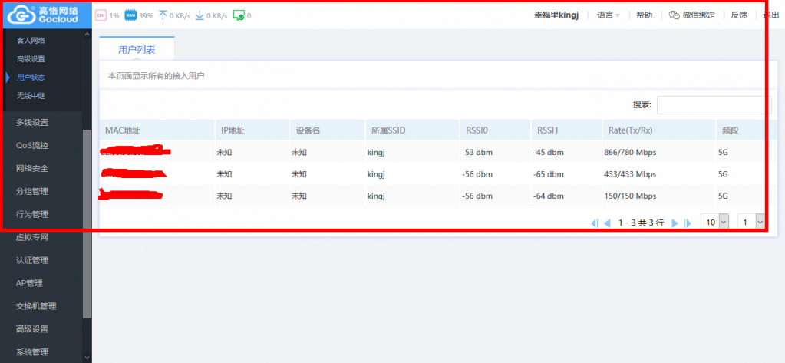Image resolution: width=785 pixels, height=363 pixels.
Task: Jump to the last page of results
Action: point(688,223)
